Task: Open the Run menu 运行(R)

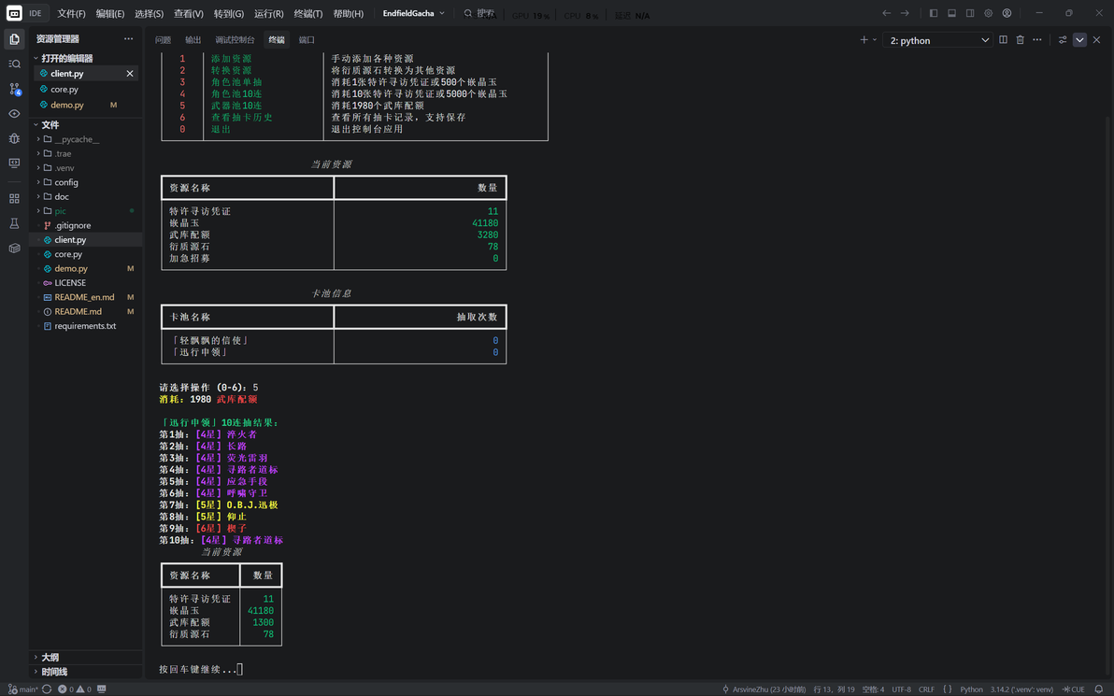Action: click(x=268, y=13)
